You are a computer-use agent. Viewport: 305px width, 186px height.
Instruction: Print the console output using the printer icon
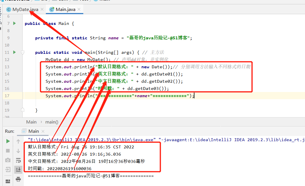click(x=18, y=179)
